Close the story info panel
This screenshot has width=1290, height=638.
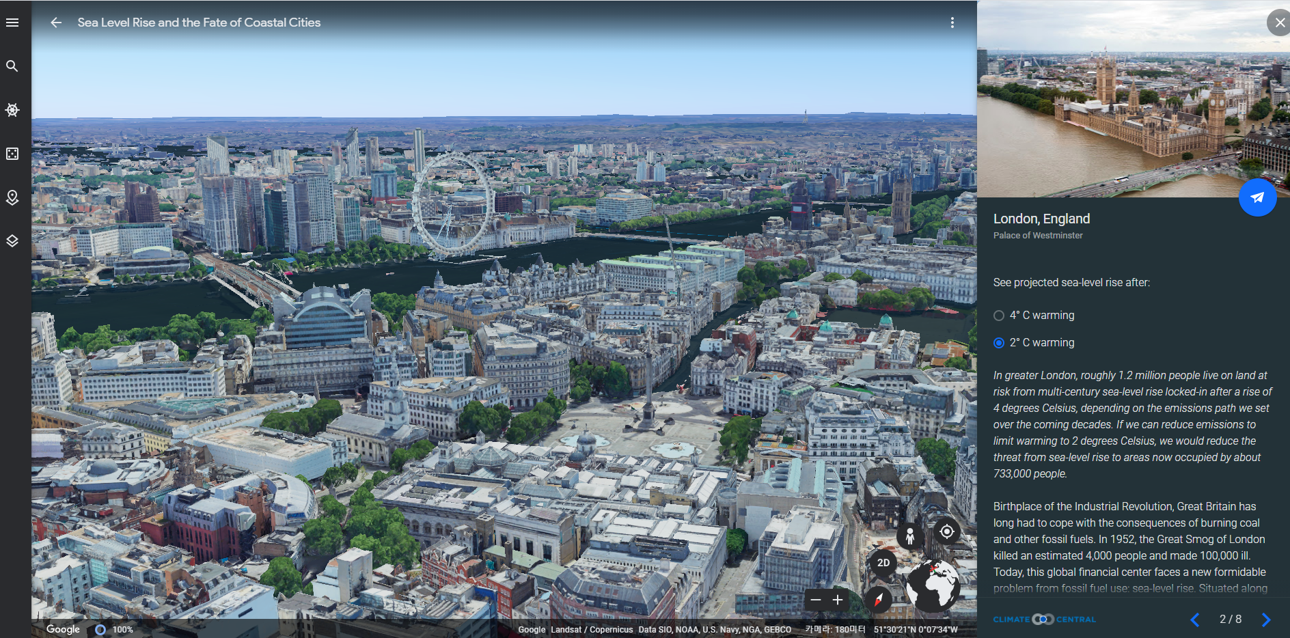tap(1280, 23)
